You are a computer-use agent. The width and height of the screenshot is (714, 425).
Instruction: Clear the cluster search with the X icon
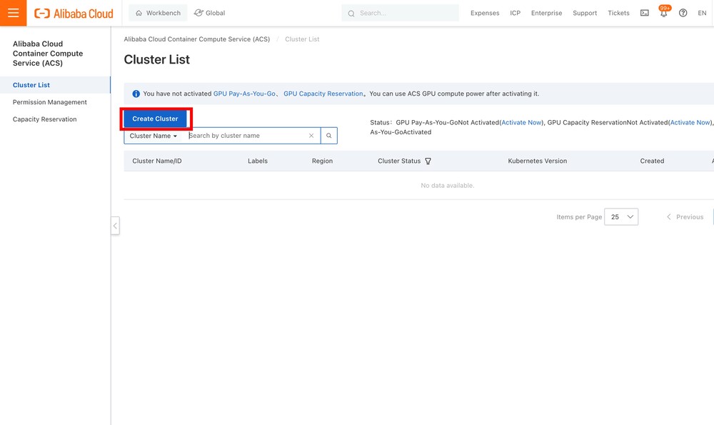pyautogui.click(x=311, y=136)
